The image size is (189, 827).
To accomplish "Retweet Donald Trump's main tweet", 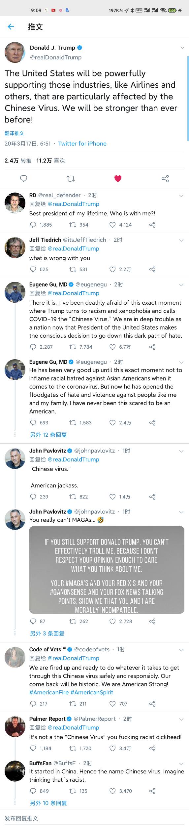I will (x=71, y=179).
